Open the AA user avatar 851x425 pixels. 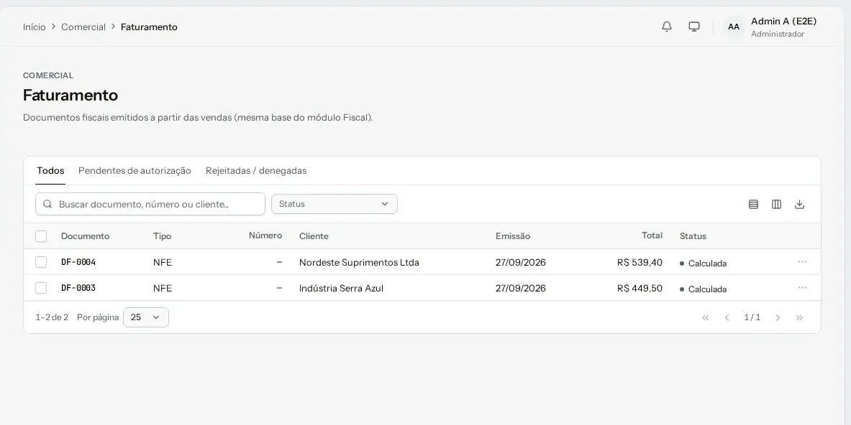734,27
